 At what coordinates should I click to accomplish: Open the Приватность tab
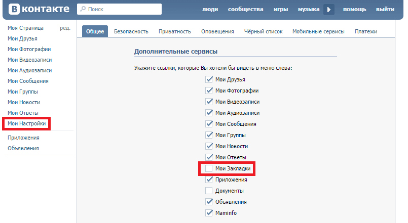tap(174, 31)
